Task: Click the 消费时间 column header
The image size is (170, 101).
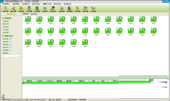Action: (x=81, y=81)
